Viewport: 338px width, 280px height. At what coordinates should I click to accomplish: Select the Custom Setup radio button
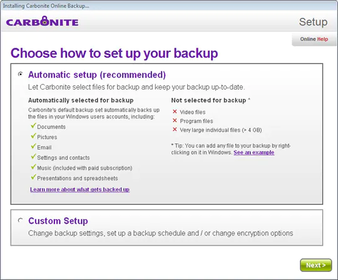click(21, 220)
